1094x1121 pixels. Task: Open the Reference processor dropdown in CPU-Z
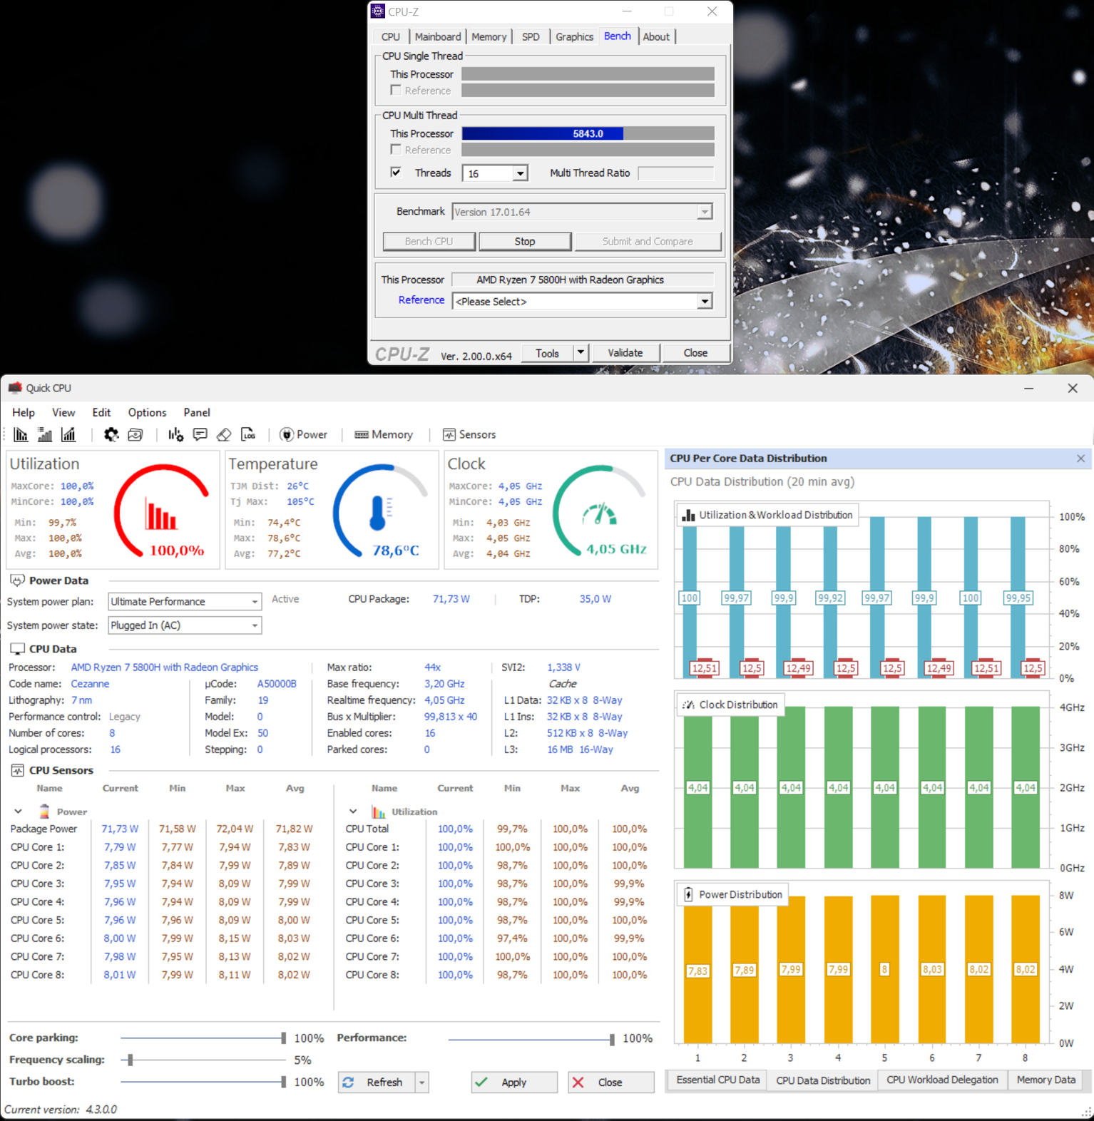[704, 301]
